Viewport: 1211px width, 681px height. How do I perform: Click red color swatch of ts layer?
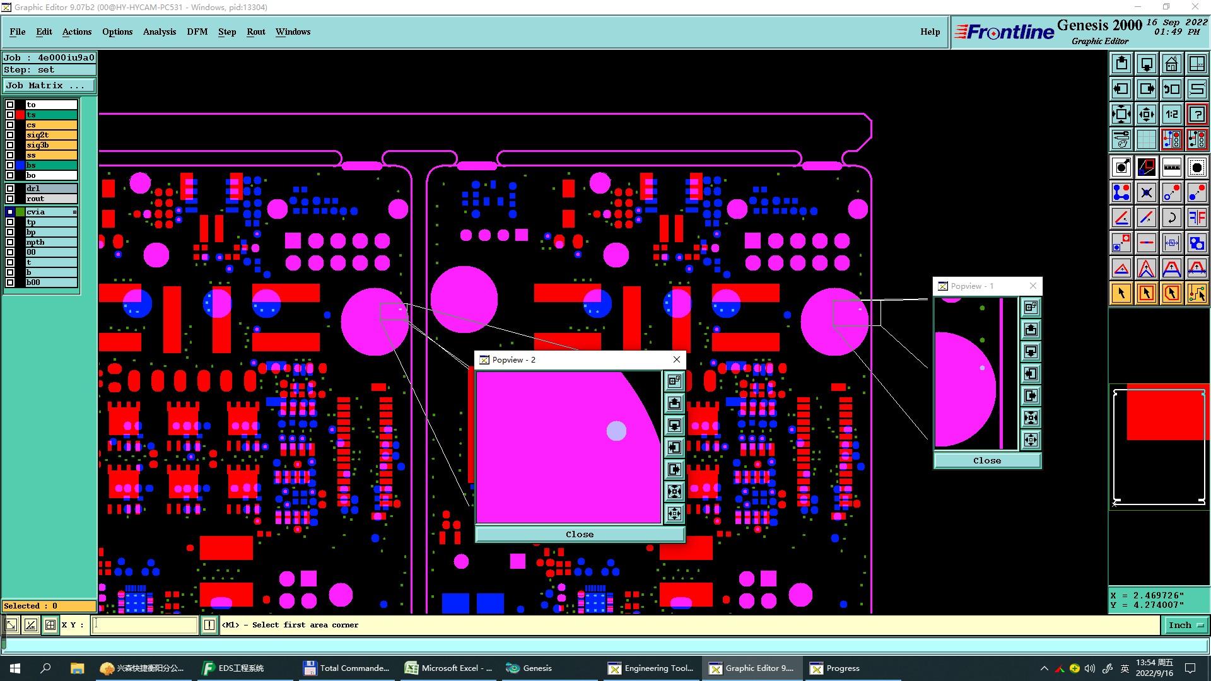pyautogui.click(x=20, y=115)
